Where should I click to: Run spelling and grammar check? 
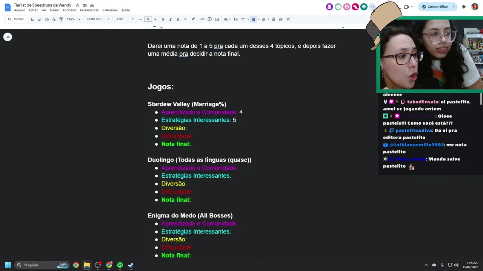[54, 19]
